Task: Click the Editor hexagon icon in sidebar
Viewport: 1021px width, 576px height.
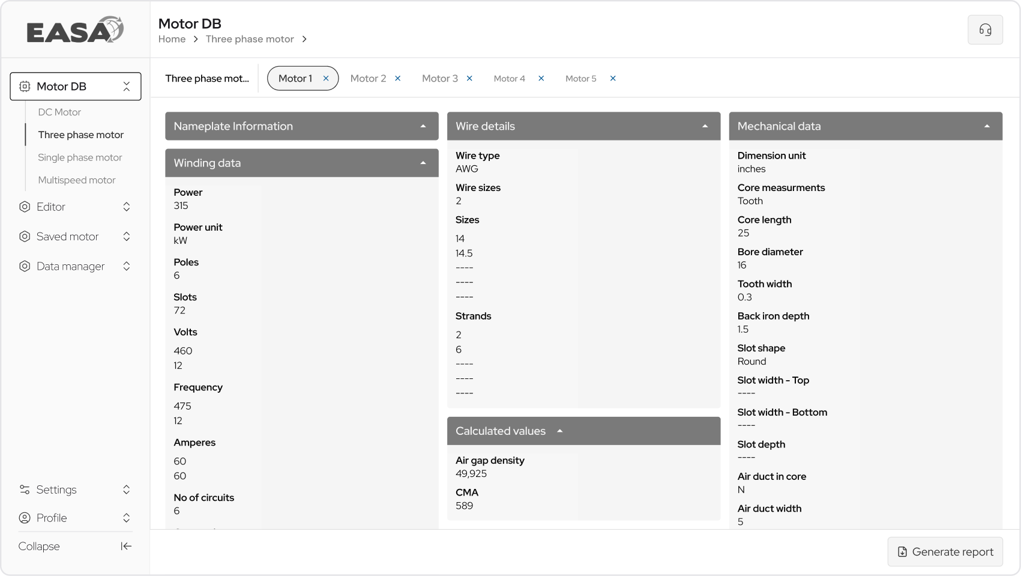Action: pos(25,207)
